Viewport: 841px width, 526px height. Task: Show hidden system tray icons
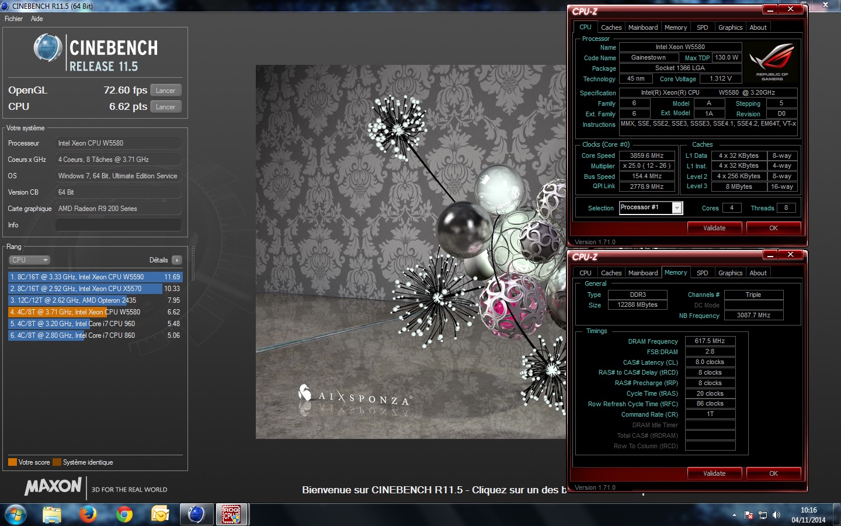pos(734,515)
